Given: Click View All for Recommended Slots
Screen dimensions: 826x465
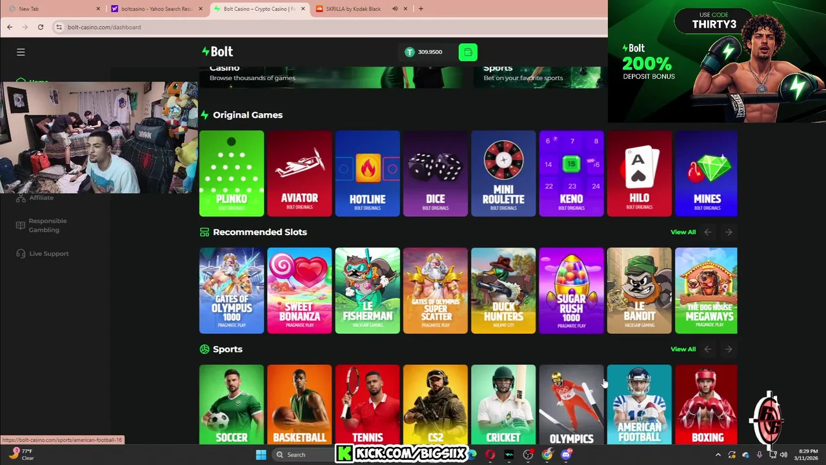Looking at the screenshot, I should coord(683,232).
